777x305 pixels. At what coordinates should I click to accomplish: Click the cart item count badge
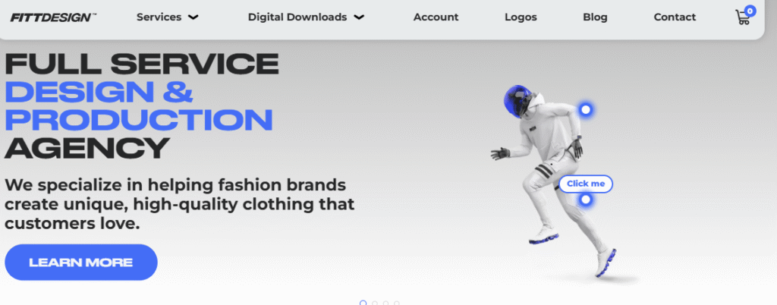tap(750, 11)
